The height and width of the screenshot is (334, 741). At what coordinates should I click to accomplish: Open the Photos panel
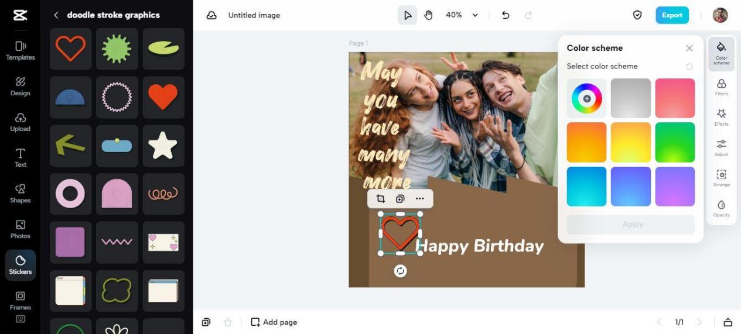coord(21,229)
